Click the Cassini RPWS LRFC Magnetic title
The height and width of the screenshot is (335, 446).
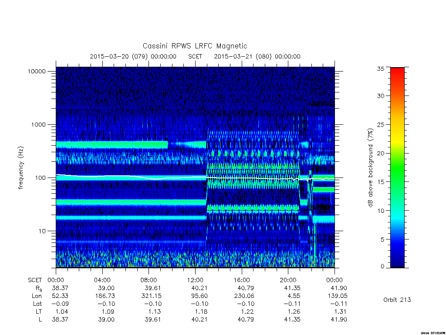[195, 46]
